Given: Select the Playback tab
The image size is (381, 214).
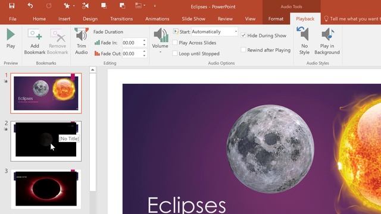Looking at the screenshot, I should tap(305, 18).
